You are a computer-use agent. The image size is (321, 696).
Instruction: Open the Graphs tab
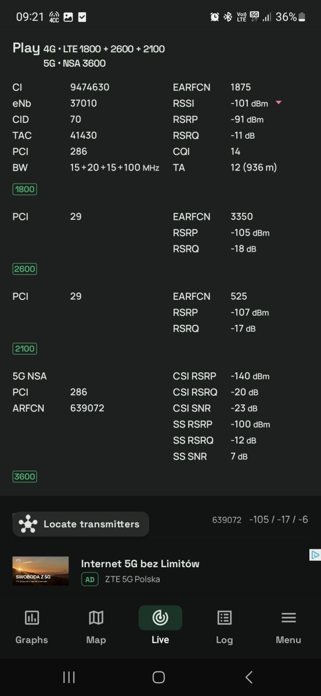click(x=32, y=626)
